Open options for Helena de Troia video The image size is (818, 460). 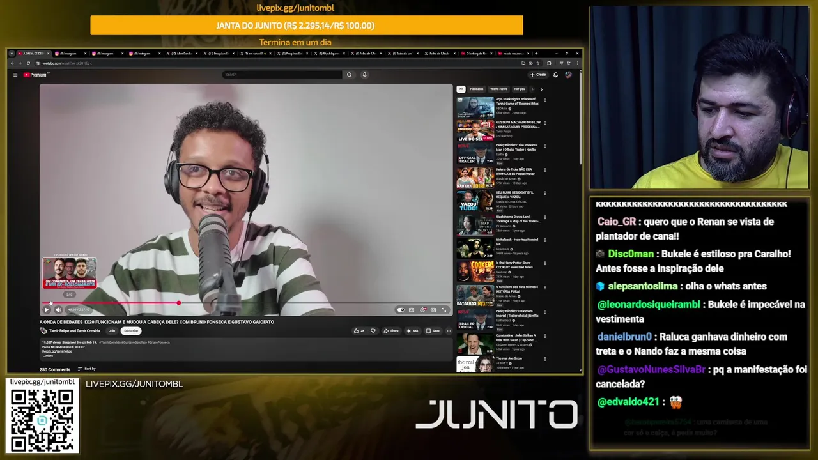(544, 170)
